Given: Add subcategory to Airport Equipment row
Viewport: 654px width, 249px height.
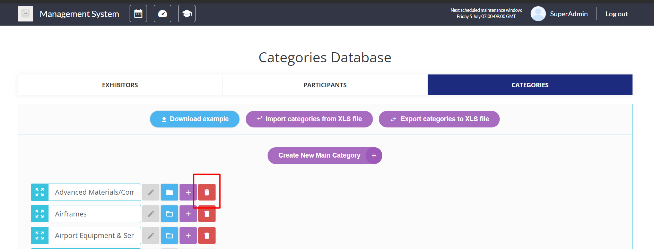Looking at the screenshot, I should 188,236.
